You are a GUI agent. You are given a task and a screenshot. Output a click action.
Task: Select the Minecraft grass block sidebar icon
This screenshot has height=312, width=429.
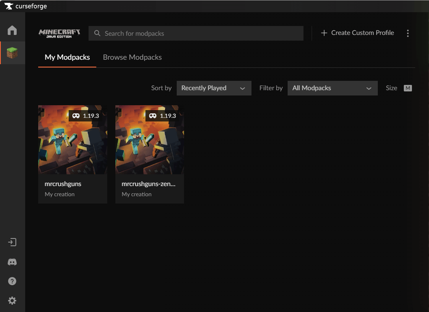[12, 53]
